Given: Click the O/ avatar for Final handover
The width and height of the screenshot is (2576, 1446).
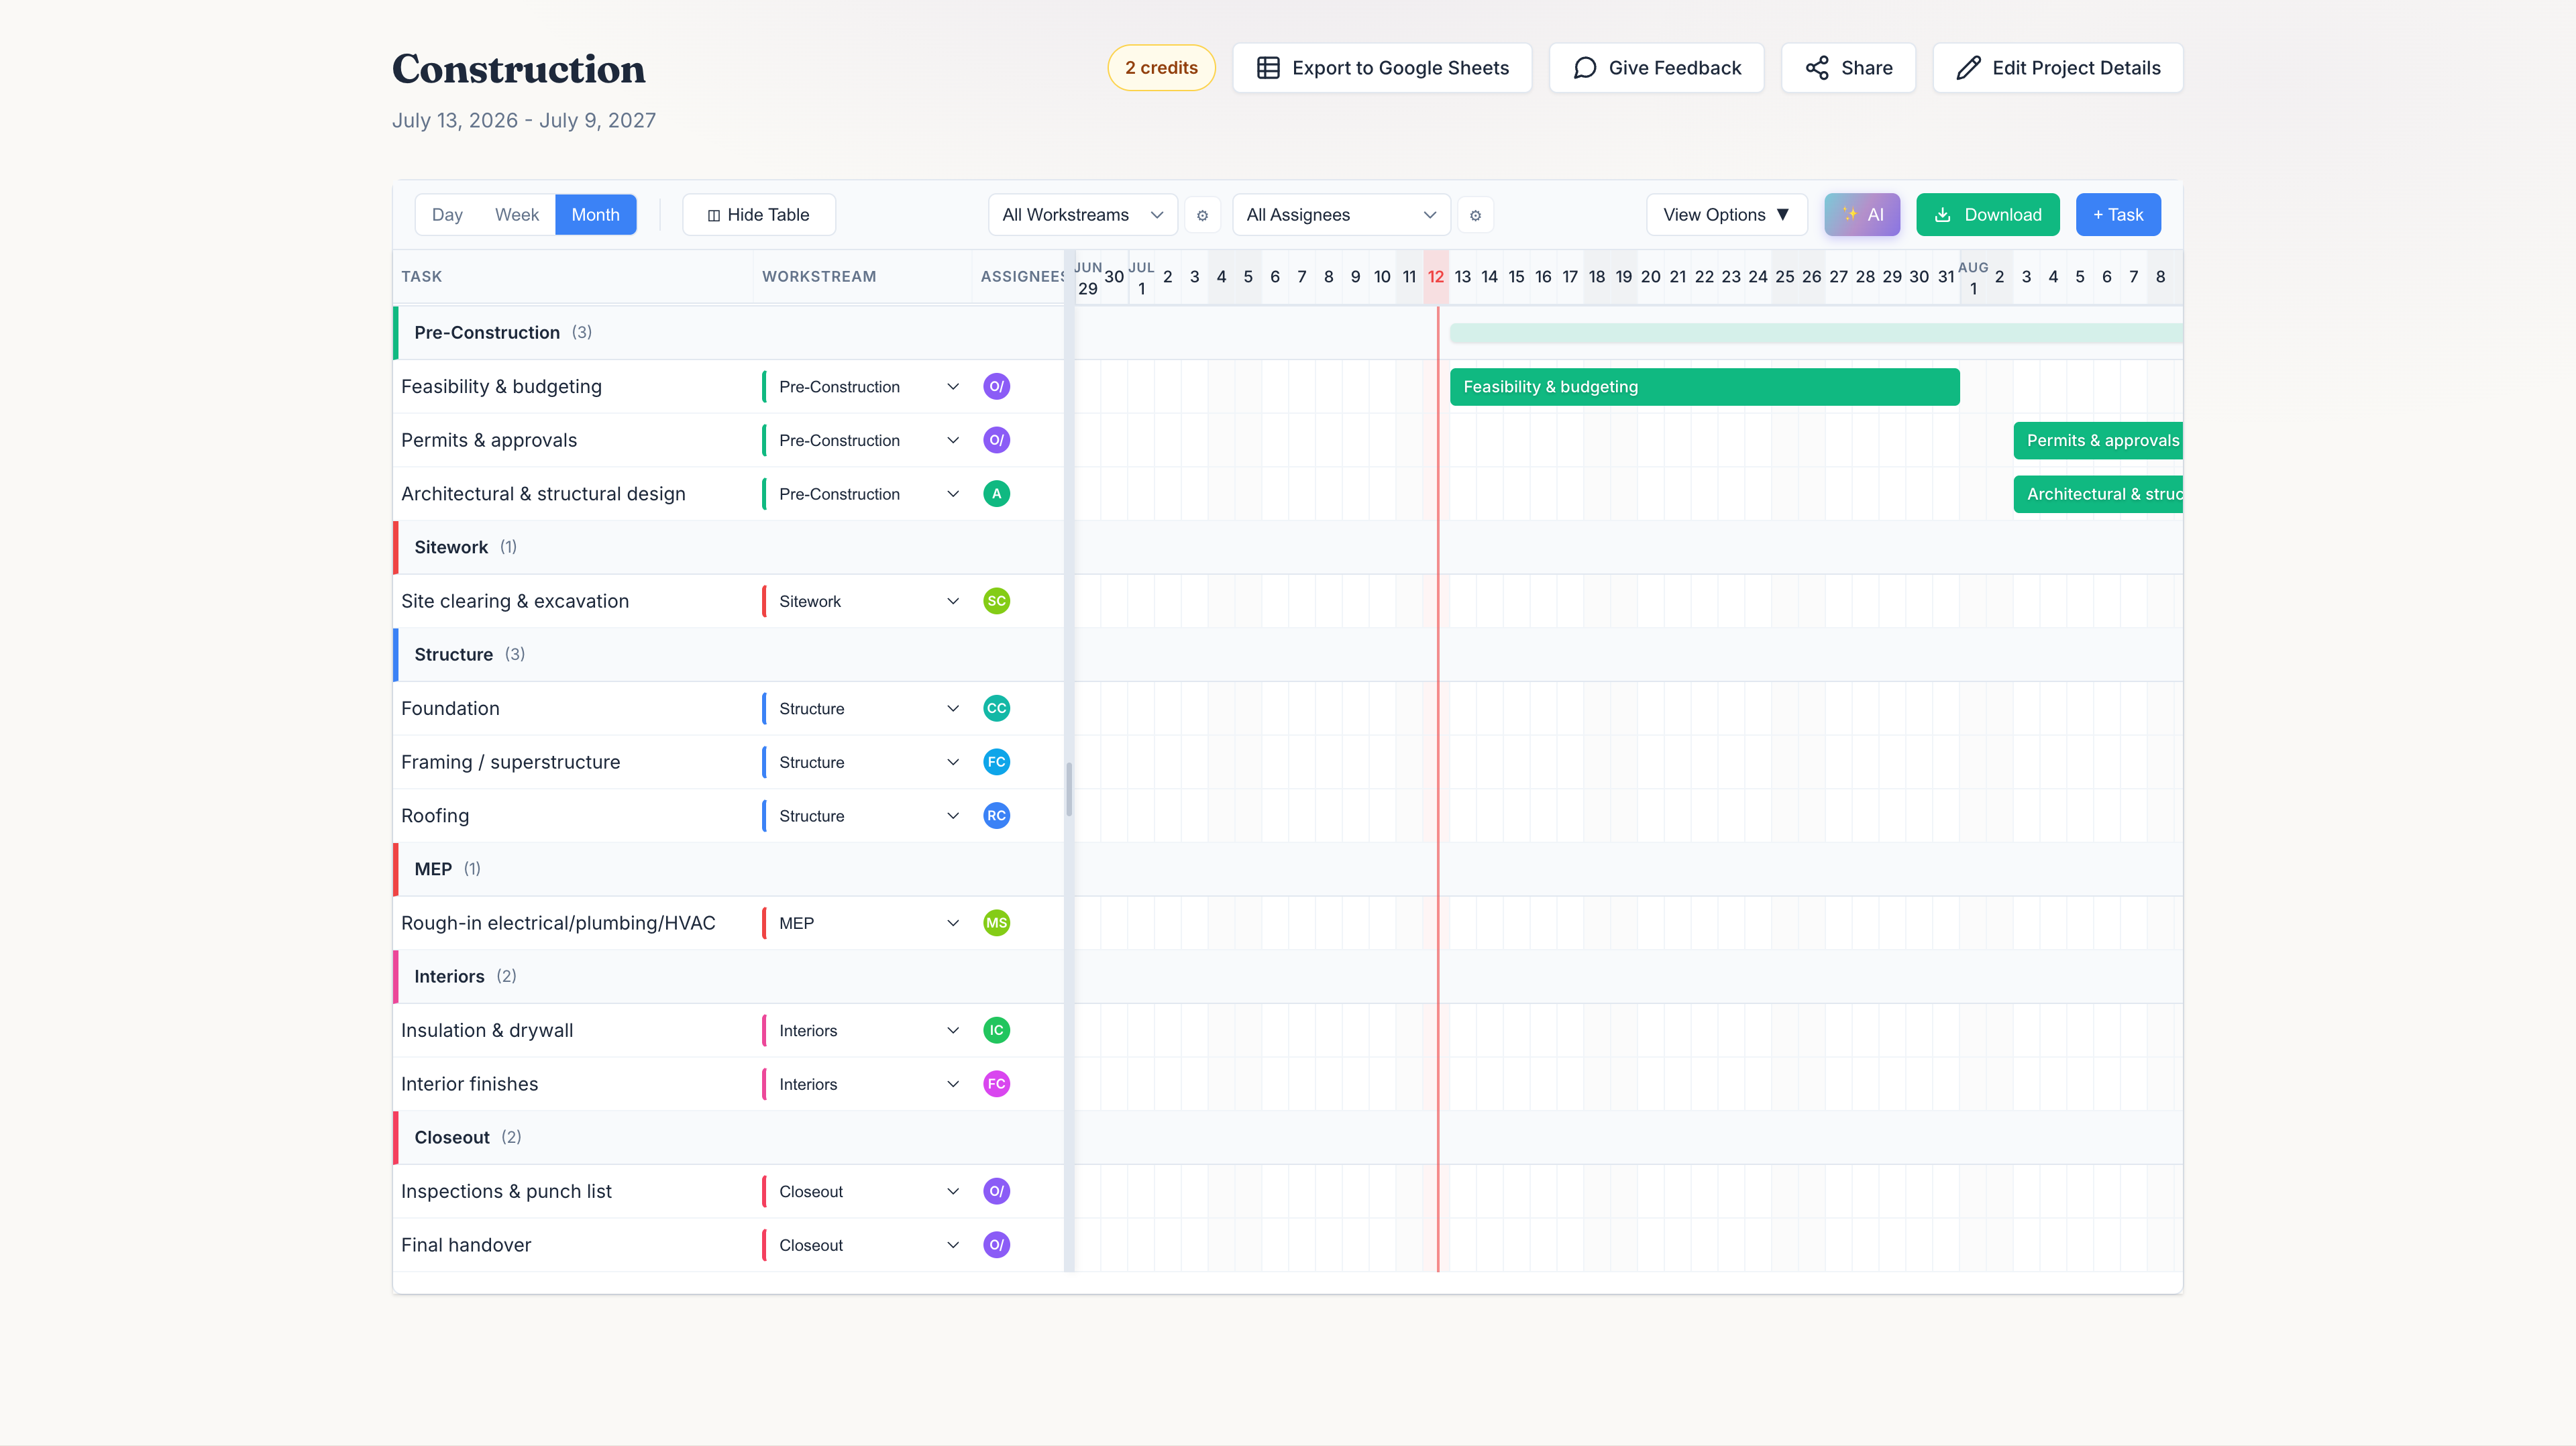Looking at the screenshot, I should click(996, 1245).
